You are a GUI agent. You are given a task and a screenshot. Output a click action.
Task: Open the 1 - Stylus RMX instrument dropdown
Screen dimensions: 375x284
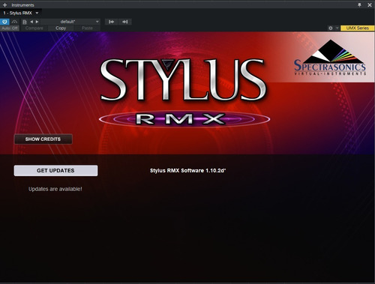tap(21, 13)
